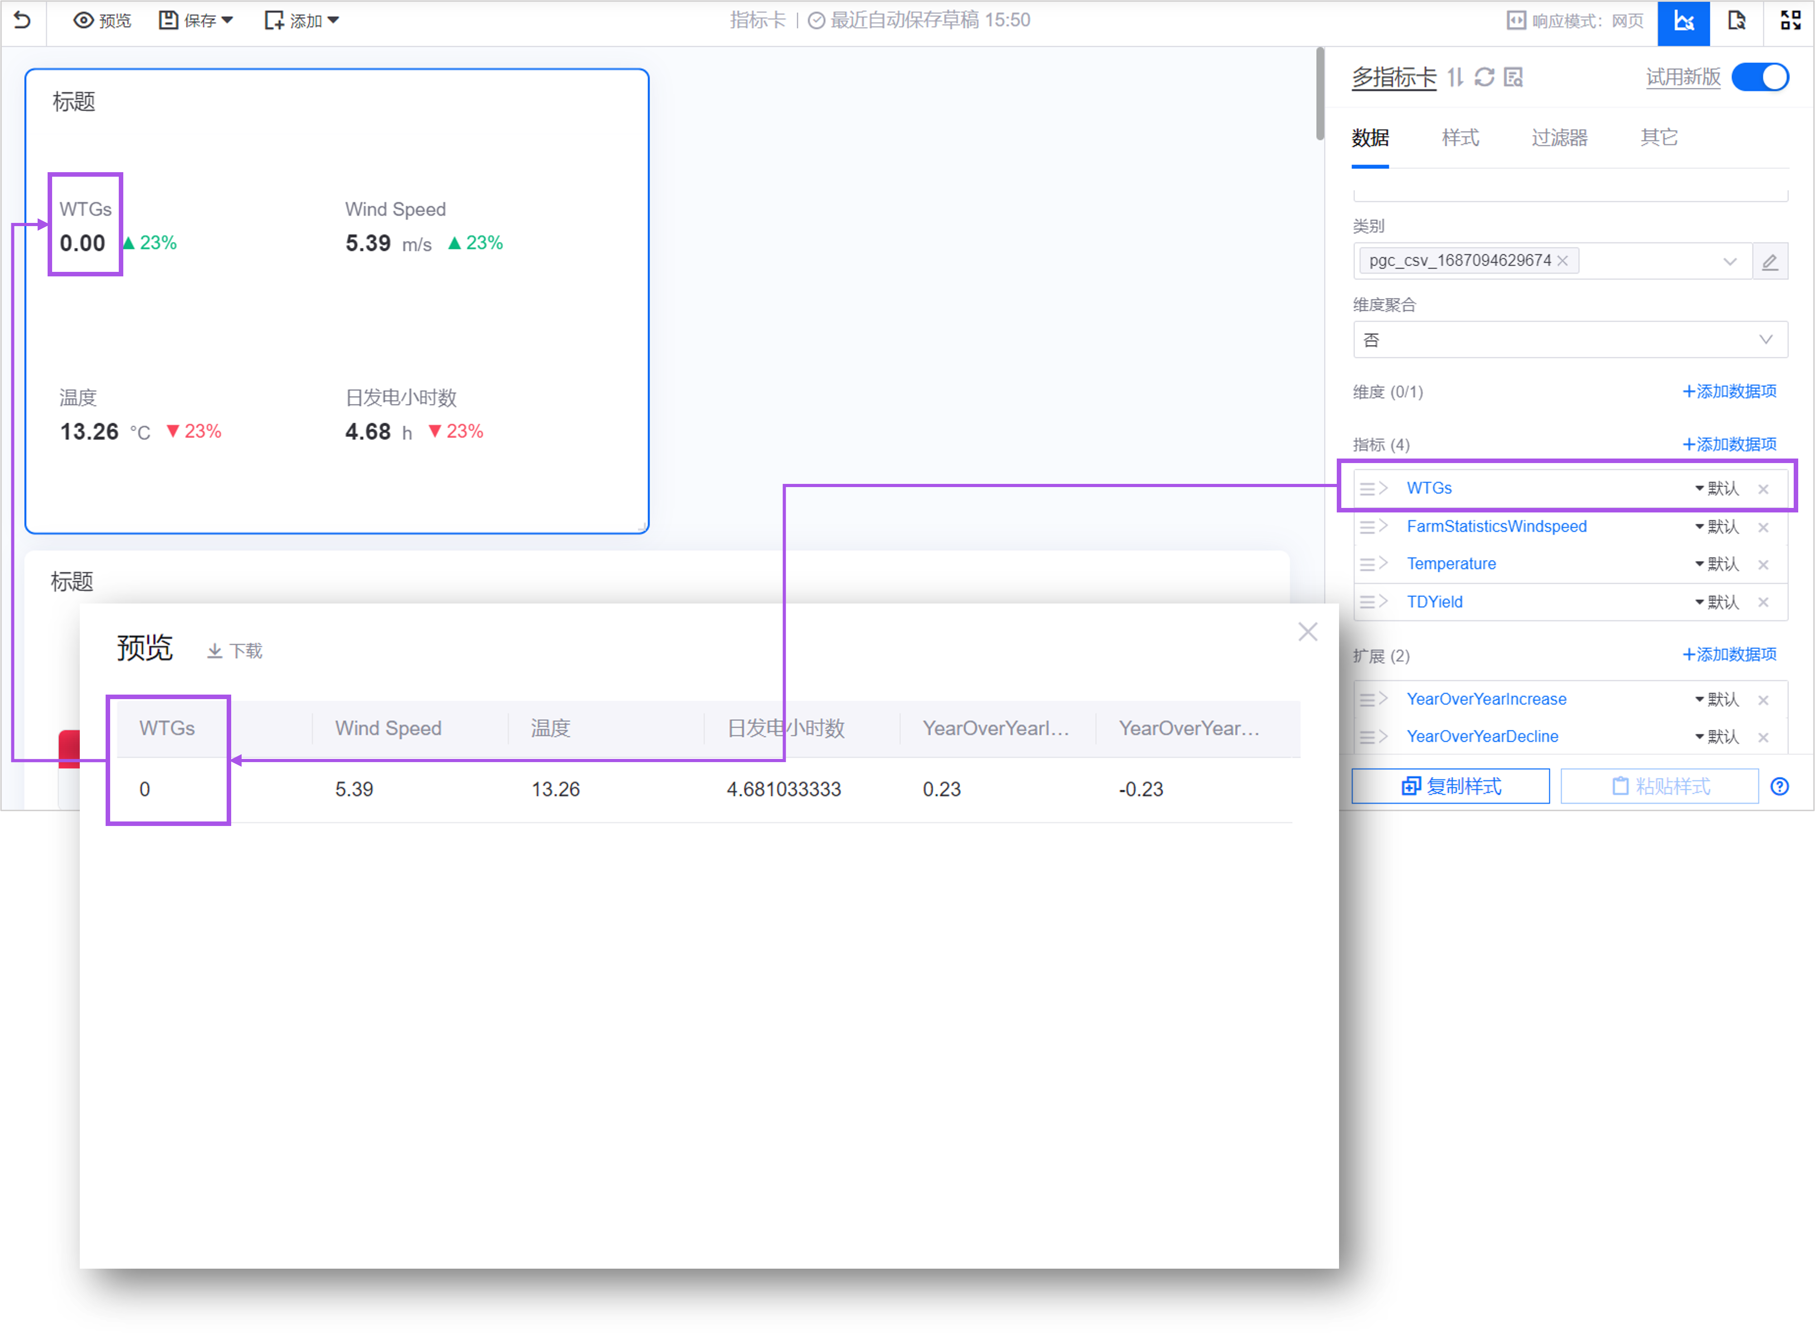Expand the 维度聚合 dropdown
Viewport: 1815px width, 1333px height.
(x=1570, y=340)
